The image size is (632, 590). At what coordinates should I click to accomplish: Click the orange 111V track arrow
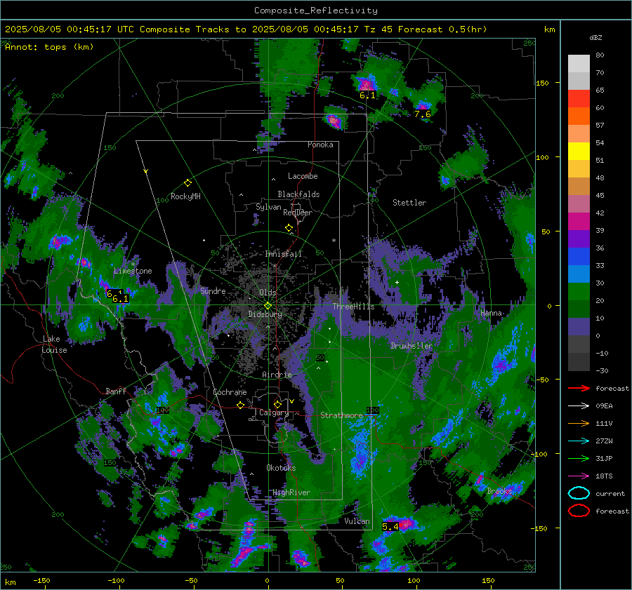tap(579, 423)
